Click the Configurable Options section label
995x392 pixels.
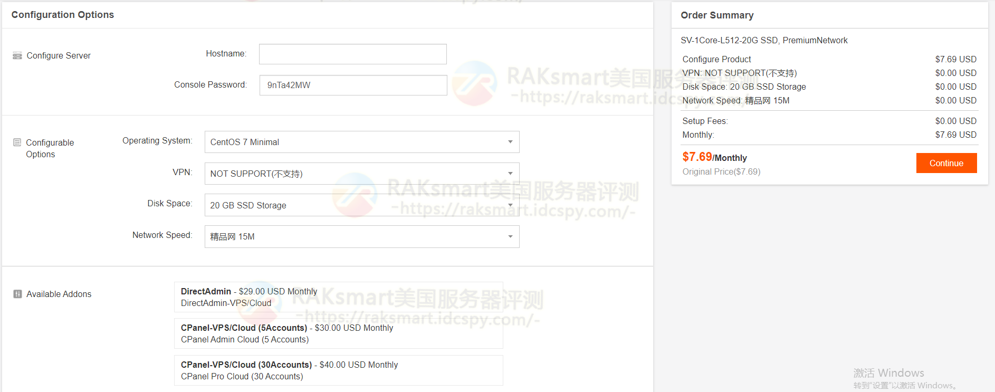[x=50, y=148]
